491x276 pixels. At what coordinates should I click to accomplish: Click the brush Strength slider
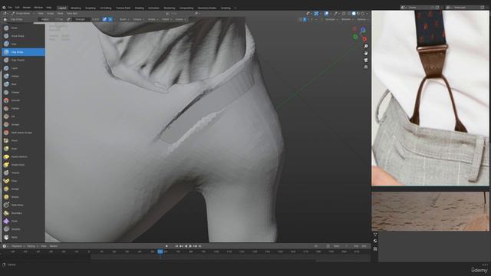coord(87,19)
